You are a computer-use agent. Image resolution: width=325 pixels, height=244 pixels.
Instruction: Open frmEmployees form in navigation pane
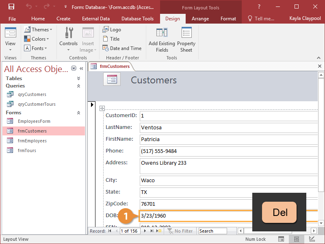[x=32, y=141]
